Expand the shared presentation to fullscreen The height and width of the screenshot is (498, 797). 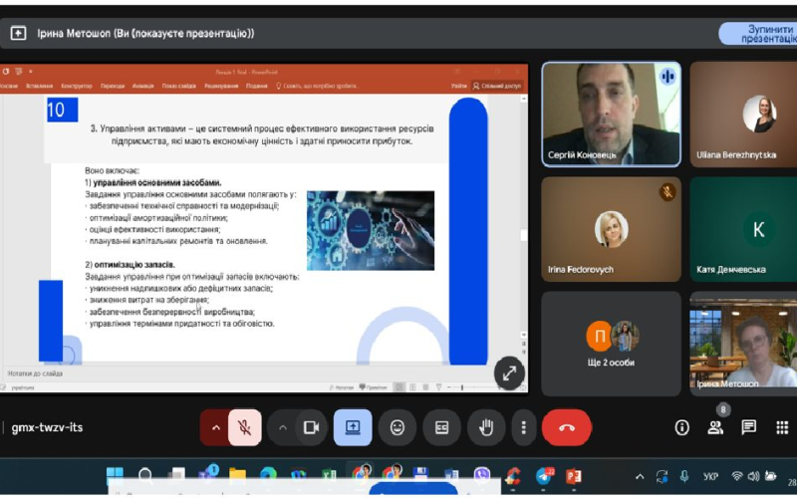coord(509,373)
